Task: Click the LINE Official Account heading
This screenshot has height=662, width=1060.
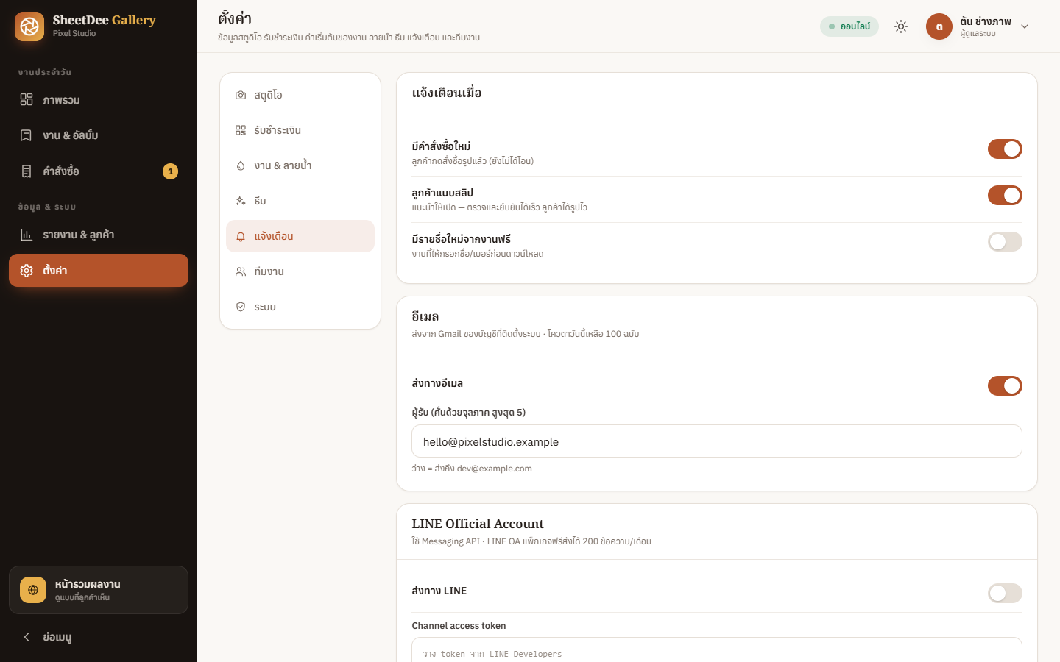Action: click(478, 524)
